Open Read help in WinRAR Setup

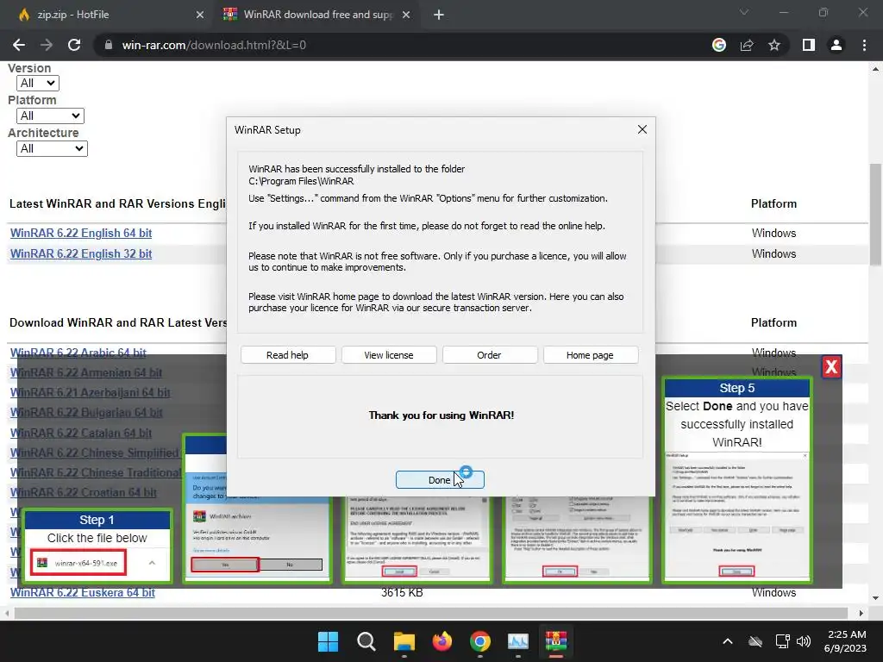point(288,355)
